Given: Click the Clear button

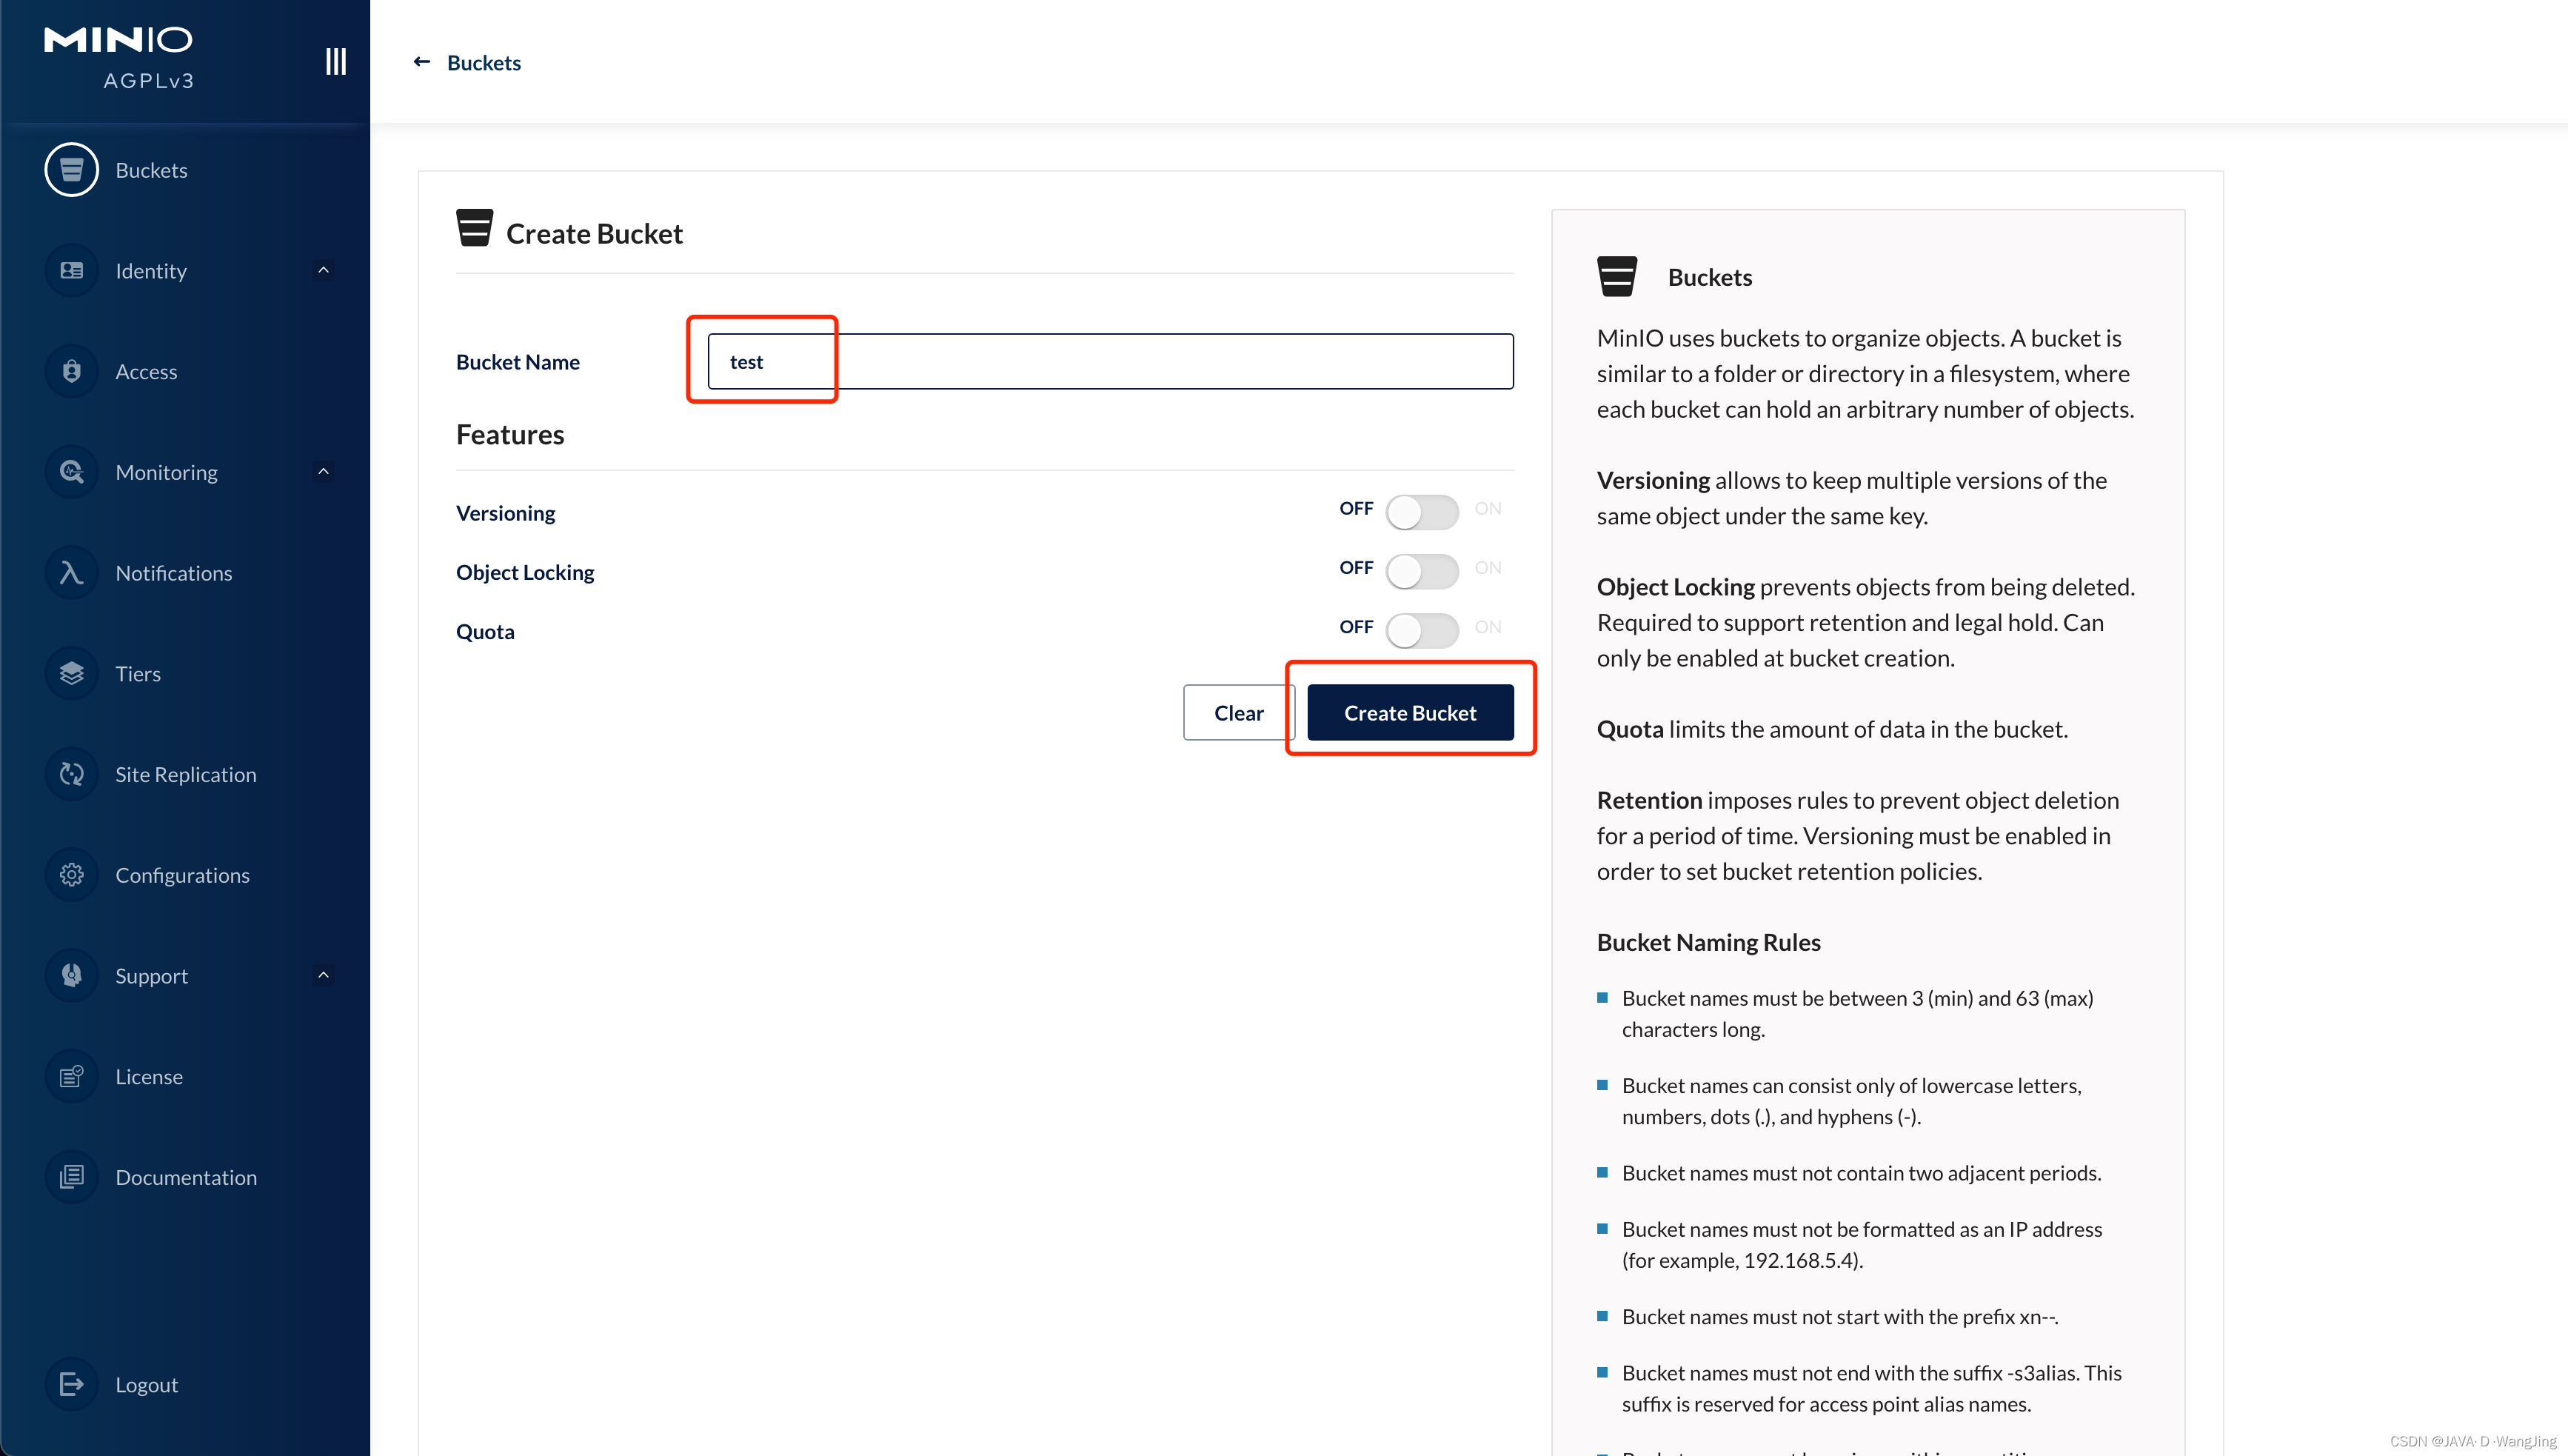Looking at the screenshot, I should [x=1237, y=712].
